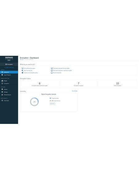This screenshot has height=180, width=139.
Task: Click the Encryption gear icon in the sidebar header
Action: pyautogui.click(x=6, y=64)
